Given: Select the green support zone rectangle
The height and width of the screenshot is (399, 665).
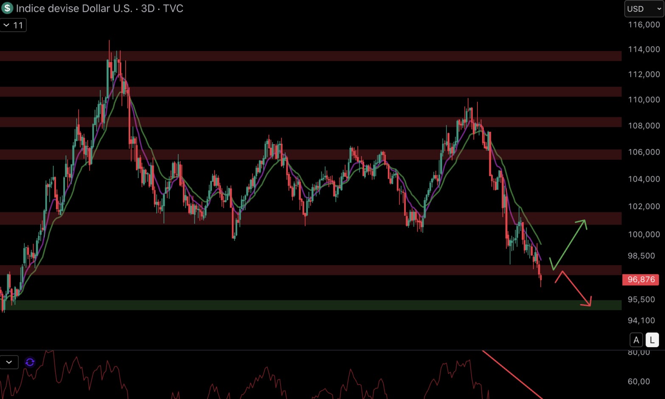Looking at the screenshot, I should point(311,305).
